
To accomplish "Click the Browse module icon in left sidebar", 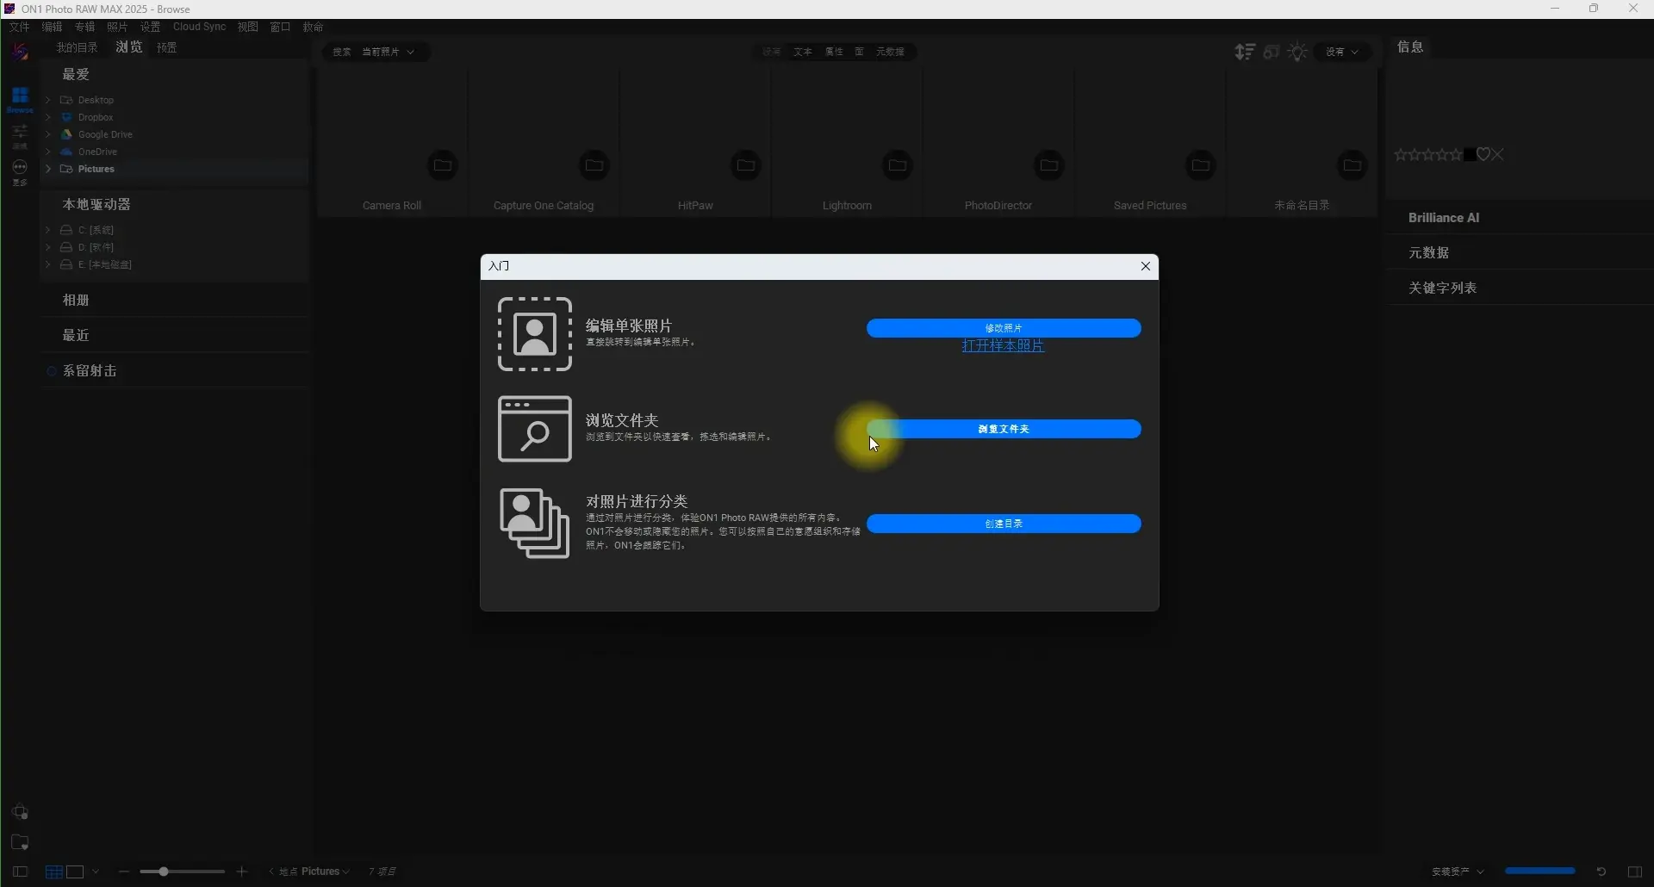I will 20,99.
